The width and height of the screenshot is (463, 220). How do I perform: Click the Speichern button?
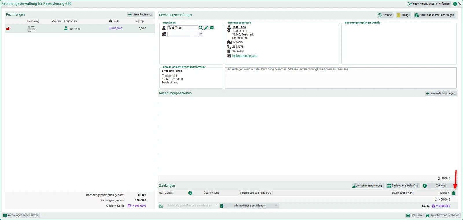coord(414,215)
